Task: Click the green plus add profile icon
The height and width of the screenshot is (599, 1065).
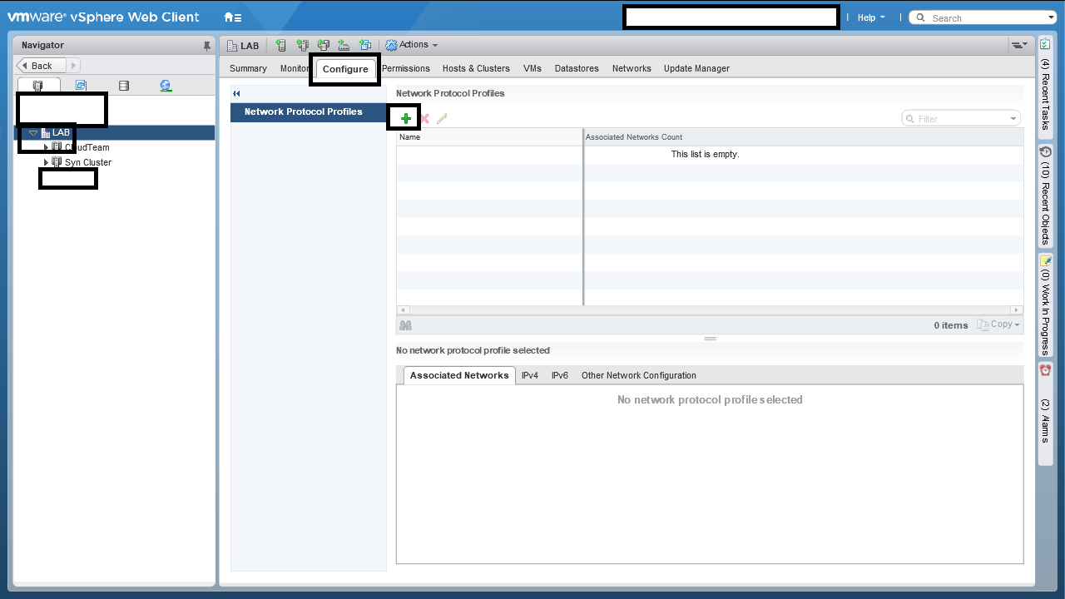Action: pyautogui.click(x=405, y=119)
